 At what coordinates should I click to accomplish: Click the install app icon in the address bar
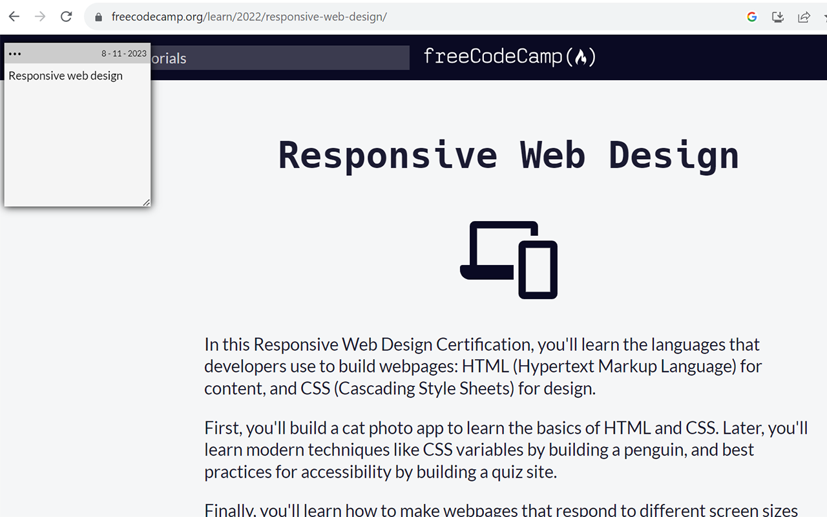[778, 17]
